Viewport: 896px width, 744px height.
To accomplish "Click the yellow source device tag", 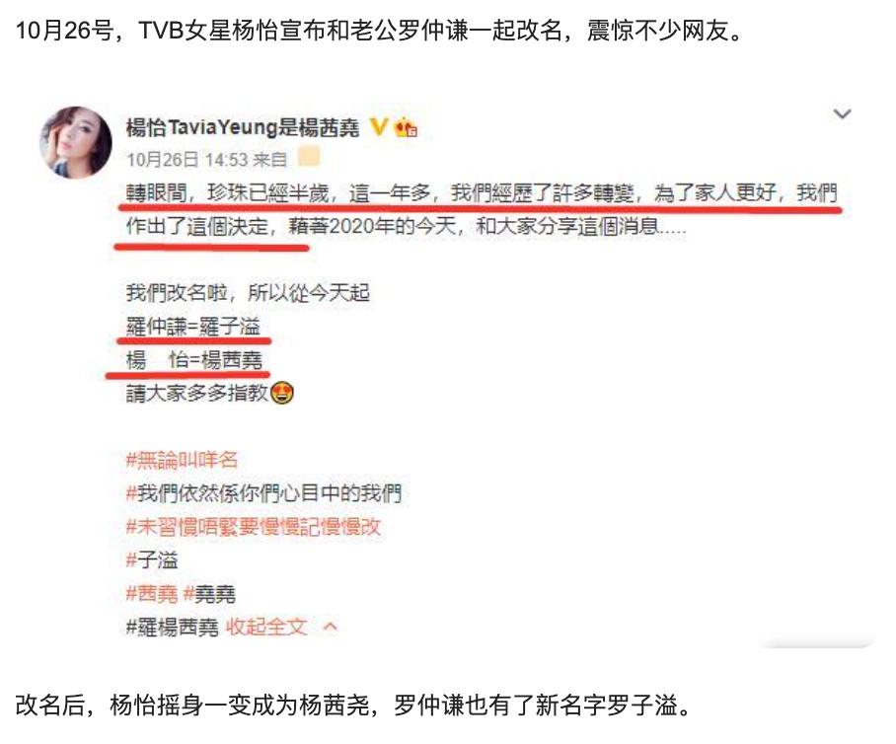I will 309,157.
